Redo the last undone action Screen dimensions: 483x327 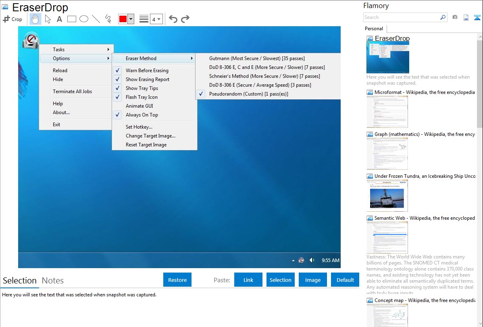pos(185,19)
